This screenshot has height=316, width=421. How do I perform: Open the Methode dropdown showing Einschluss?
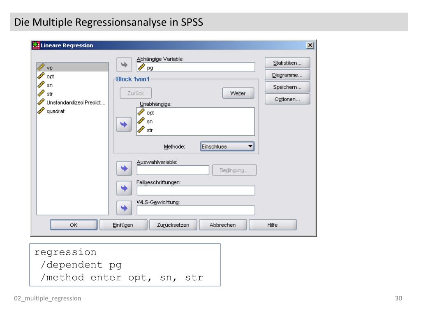coord(227,146)
